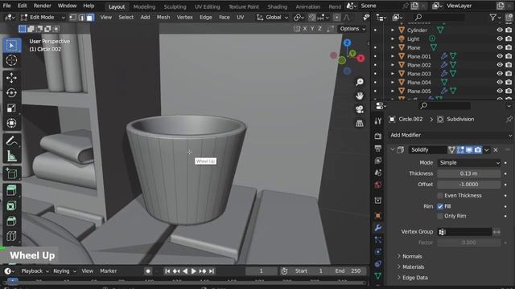Screen dimensions: 515x289
Task: Open the Object Data properties tab
Action: (x=378, y=275)
